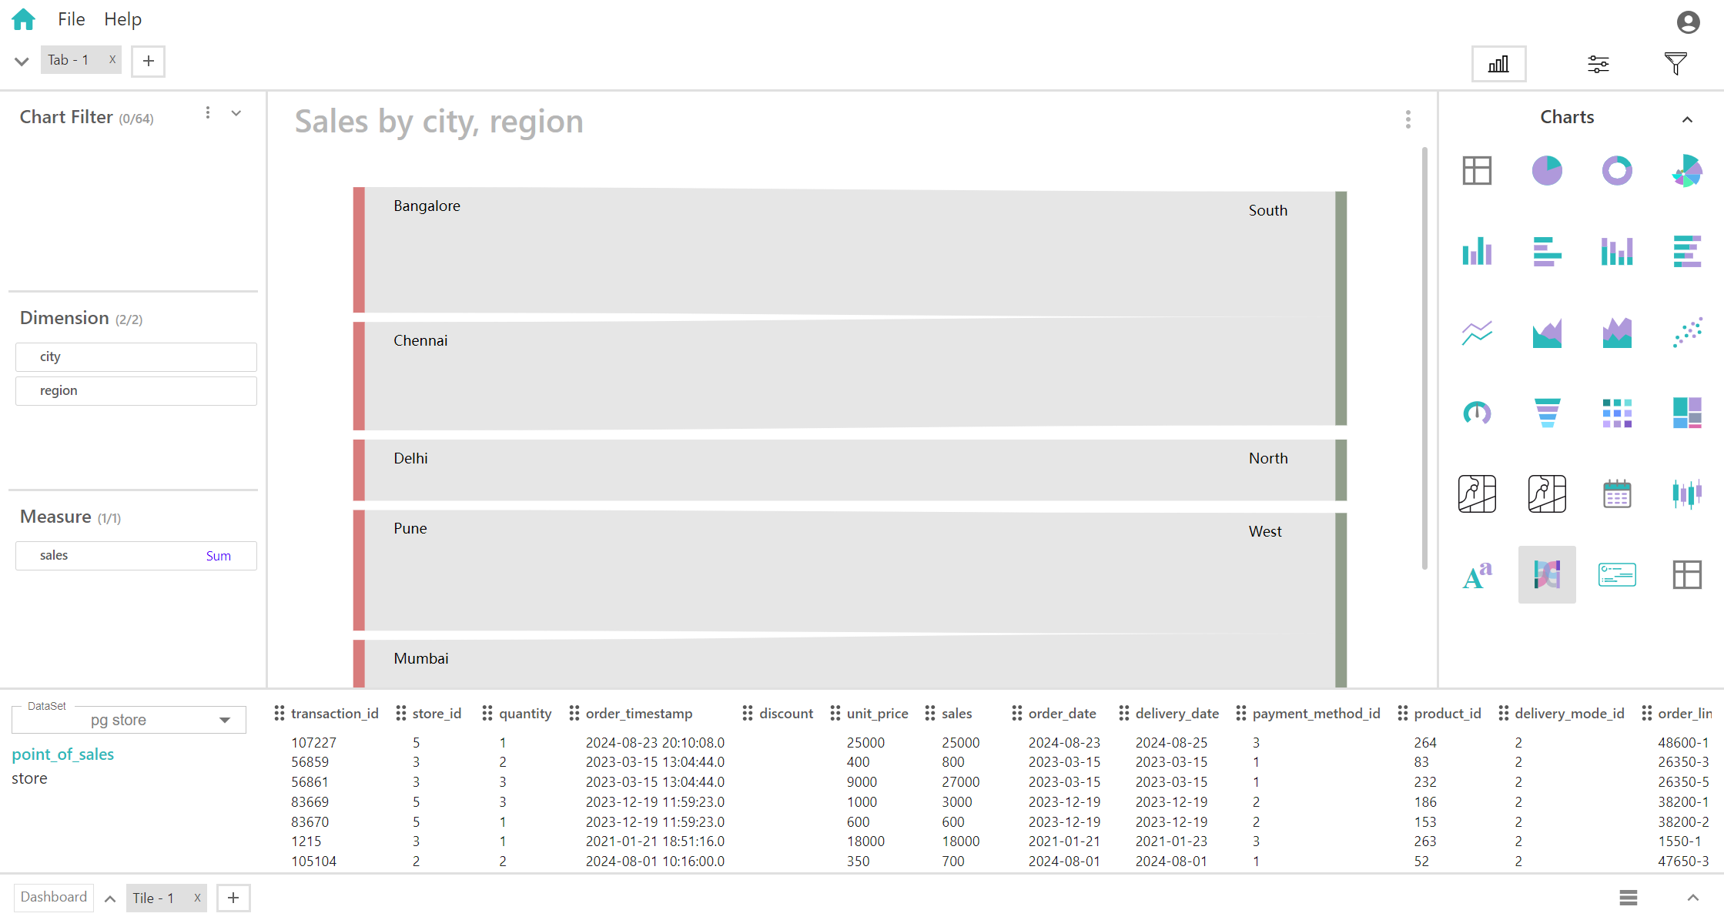Expand the Chart Filter chevron
The height and width of the screenshot is (920, 1724).
point(236,114)
